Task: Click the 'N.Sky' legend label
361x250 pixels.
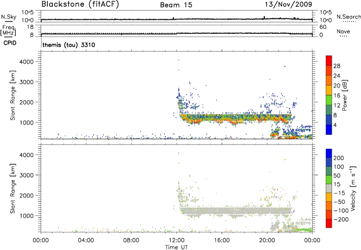Action: [9, 17]
